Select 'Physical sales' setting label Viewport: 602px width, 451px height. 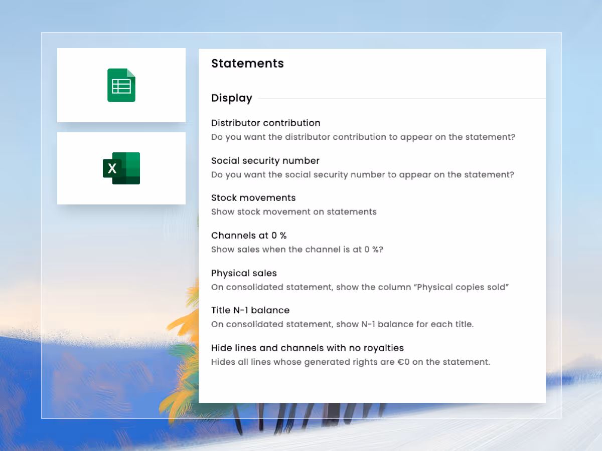244,273
